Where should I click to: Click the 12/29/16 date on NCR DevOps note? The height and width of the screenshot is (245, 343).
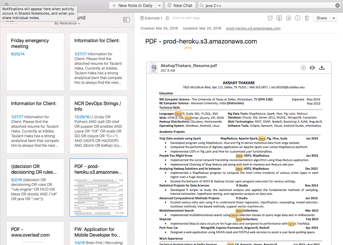point(82,117)
